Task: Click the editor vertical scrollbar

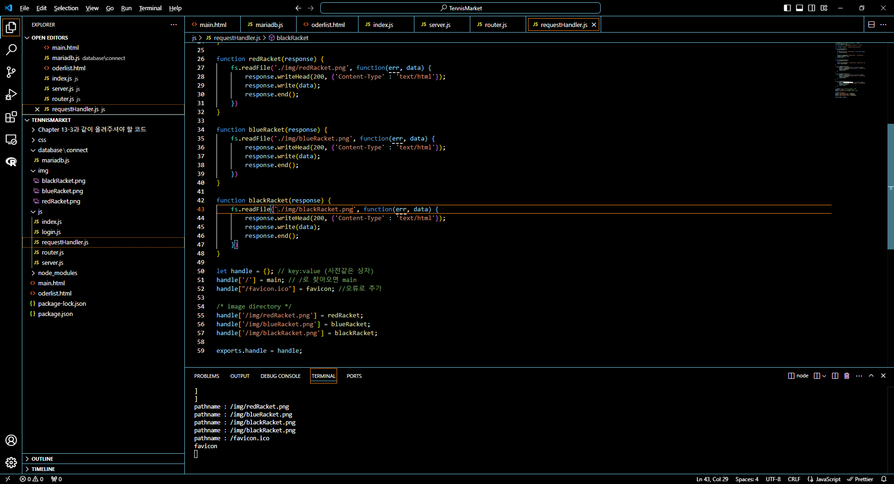Action: point(890,187)
